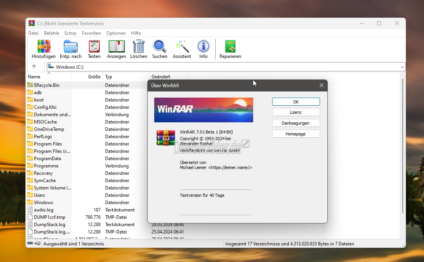424x262 pixels.
Task: Click the PerfLogs folder icon
Action: [30, 136]
